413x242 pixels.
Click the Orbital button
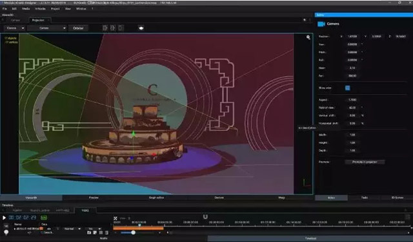[78, 28]
